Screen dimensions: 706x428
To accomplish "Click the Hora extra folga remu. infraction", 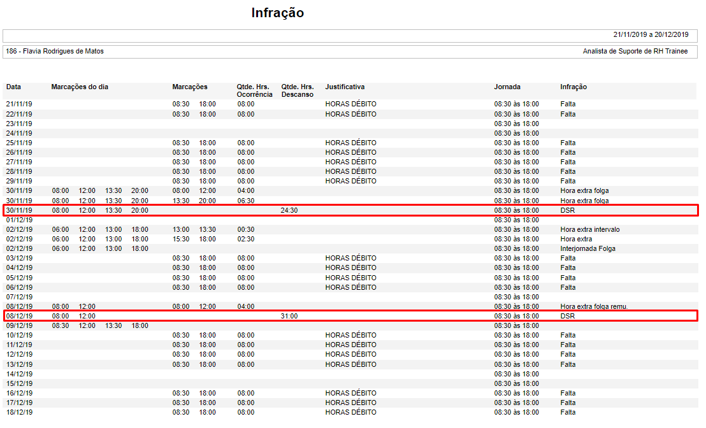I will point(594,306).
